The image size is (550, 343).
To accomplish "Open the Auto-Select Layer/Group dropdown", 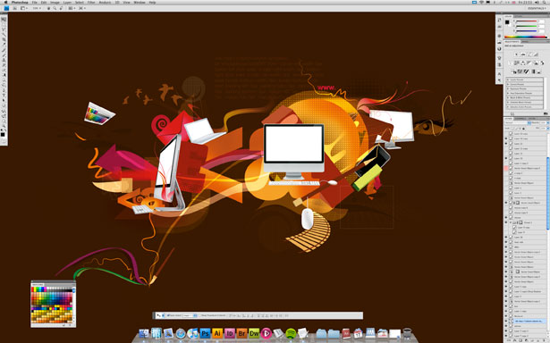I will pyautogui.click(x=190, y=315).
